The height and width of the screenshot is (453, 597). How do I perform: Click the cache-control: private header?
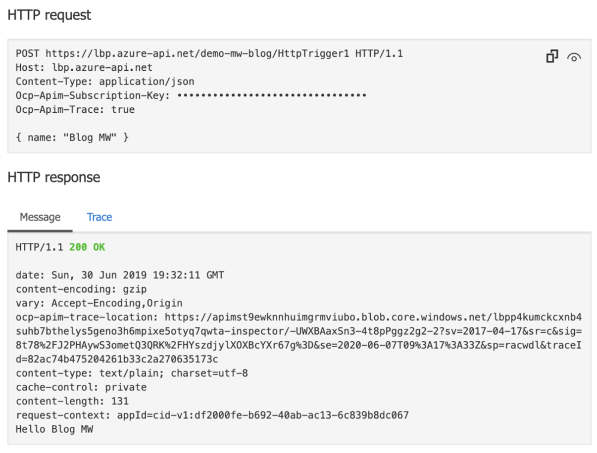click(81, 387)
